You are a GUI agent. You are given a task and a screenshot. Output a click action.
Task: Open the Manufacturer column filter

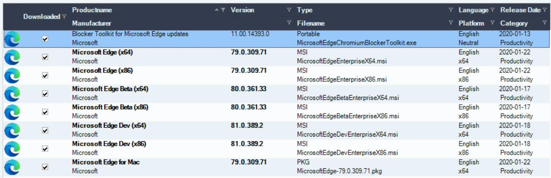[289, 23]
